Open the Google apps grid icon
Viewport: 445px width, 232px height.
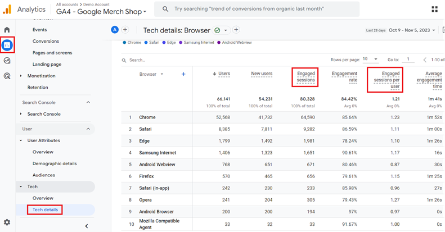click(434, 9)
